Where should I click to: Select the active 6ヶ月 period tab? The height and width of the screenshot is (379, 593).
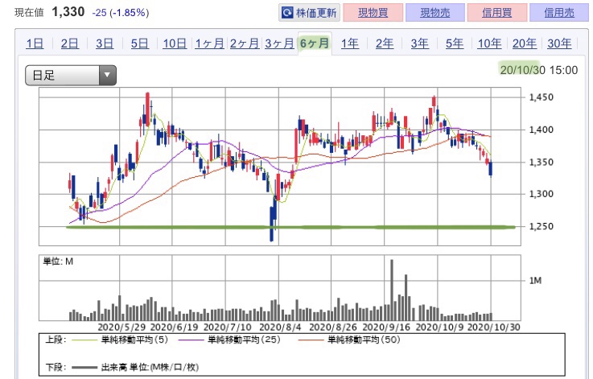click(315, 43)
